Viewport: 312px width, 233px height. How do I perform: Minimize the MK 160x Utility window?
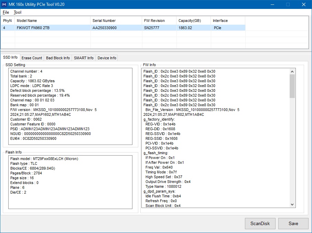(272, 4)
